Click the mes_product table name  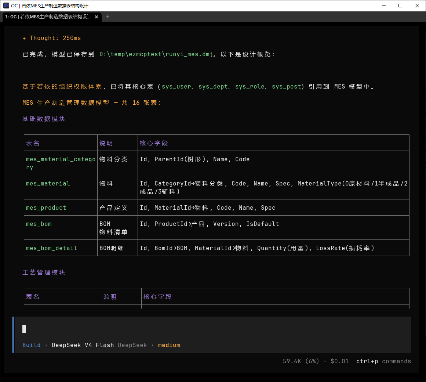click(46, 208)
